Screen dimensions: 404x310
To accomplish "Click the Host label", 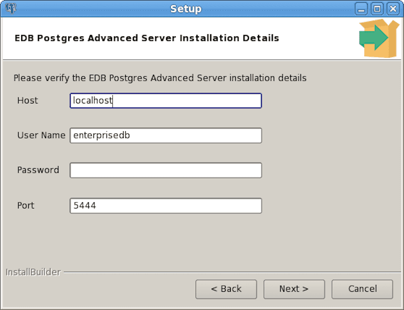I will (x=27, y=100).
